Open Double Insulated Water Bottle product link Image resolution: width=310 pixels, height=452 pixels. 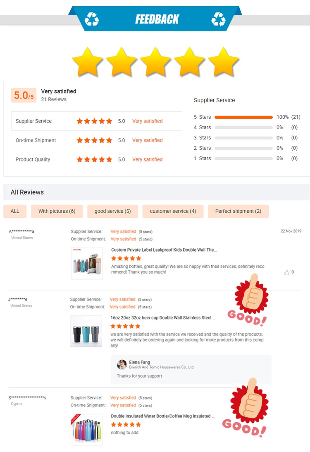(162, 416)
